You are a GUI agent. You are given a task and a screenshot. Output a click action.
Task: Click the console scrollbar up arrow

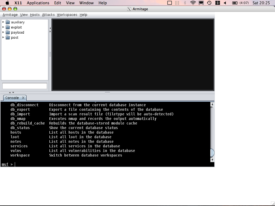212,104
